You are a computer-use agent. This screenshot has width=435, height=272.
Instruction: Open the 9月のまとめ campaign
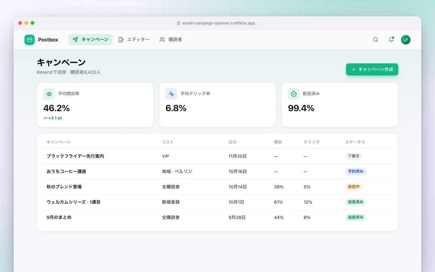tap(59, 218)
